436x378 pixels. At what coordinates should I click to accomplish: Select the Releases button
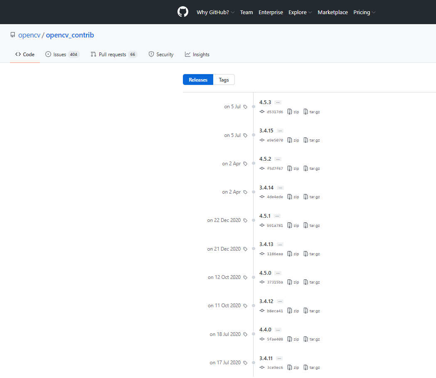(198, 80)
